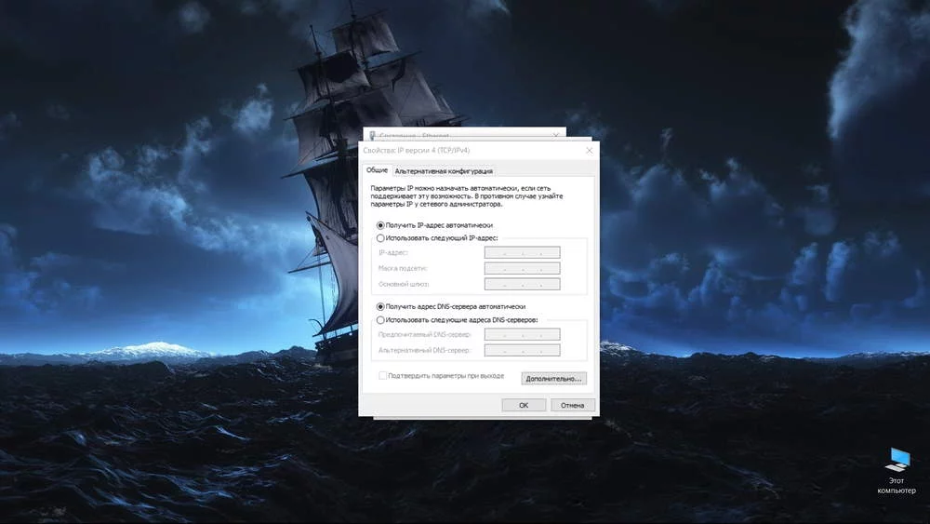Click the 'Предпочитаемый DNS-сервер' field

tap(522, 335)
